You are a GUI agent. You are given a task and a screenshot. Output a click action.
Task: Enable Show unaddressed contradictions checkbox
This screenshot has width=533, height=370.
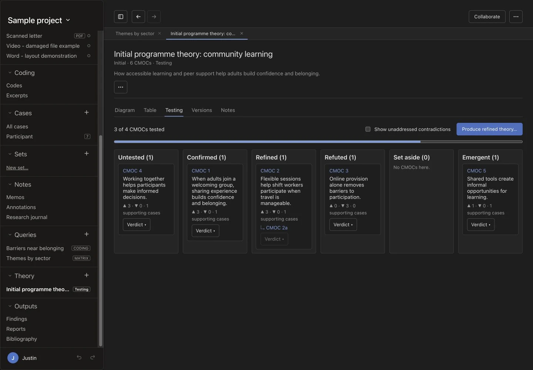[x=368, y=129]
